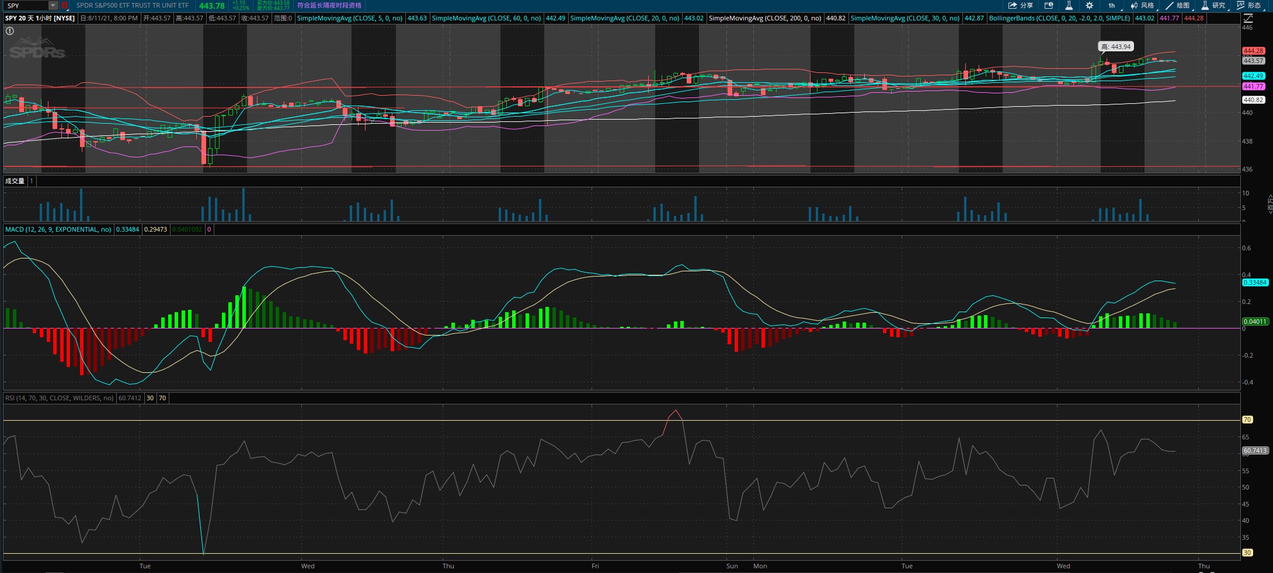The width and height of the screenshot is (1273, 573).
Task: Click the chart alert flag icon
Action: point(1049,5)
